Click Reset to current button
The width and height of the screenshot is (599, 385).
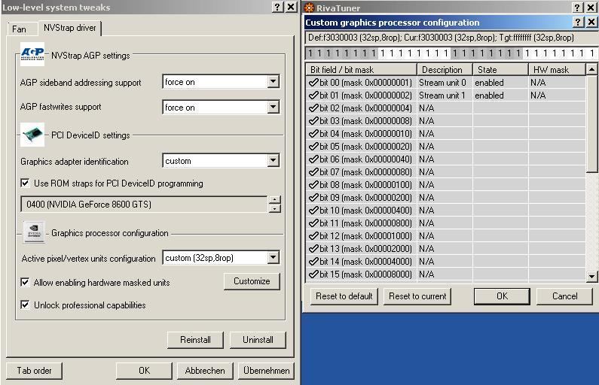417,296
